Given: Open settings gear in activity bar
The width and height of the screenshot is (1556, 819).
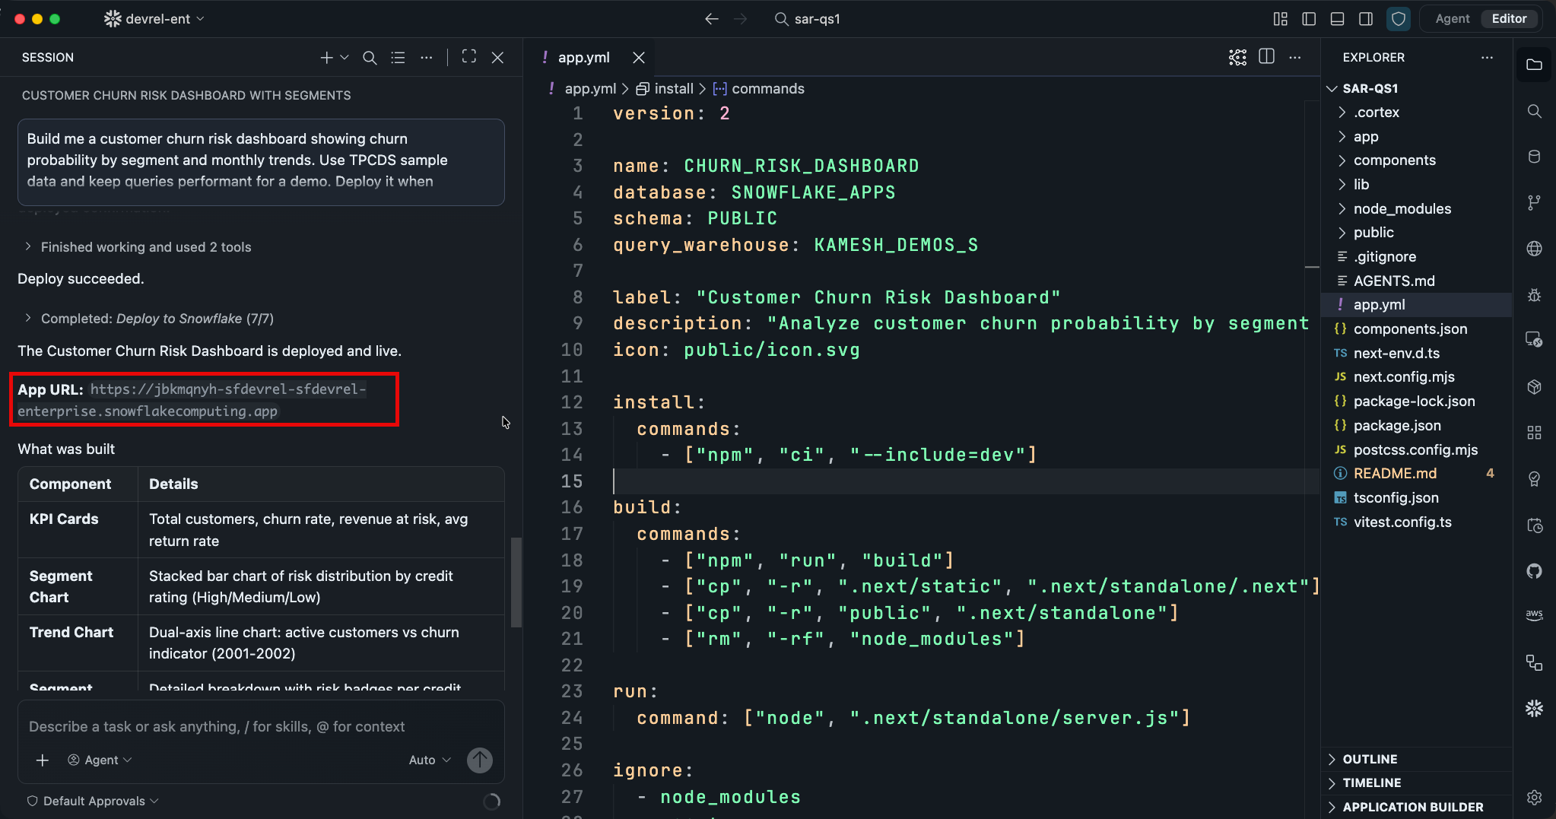Looking at the screenshot, I should [1534, 797].
